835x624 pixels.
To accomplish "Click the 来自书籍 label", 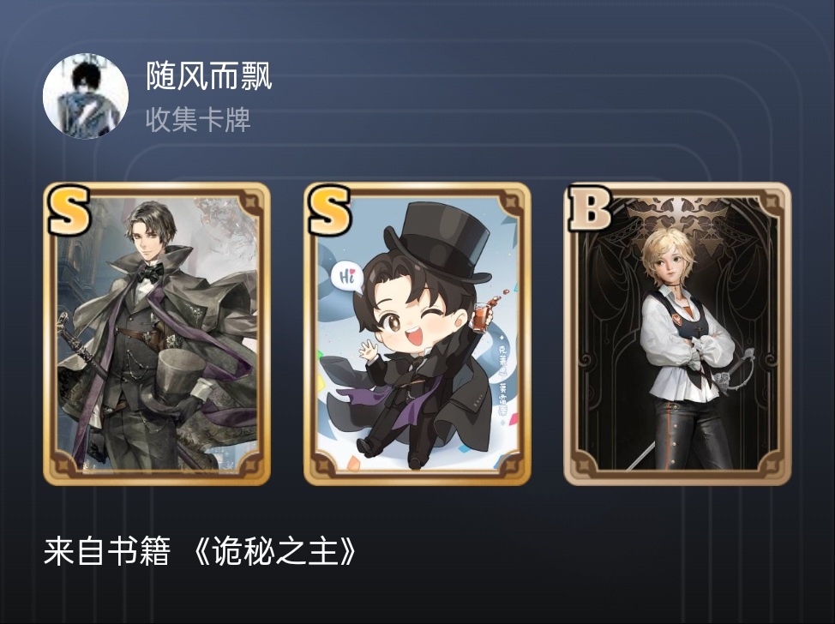I will (x=106, y=550).
